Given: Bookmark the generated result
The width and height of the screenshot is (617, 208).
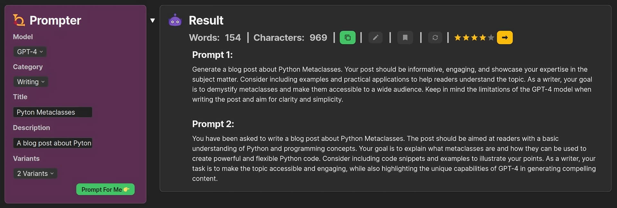Looking at the screenshot, I should click(x=405, y=38).
